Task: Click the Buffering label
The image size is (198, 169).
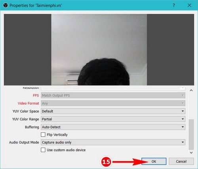Action: tap(32, 127)
